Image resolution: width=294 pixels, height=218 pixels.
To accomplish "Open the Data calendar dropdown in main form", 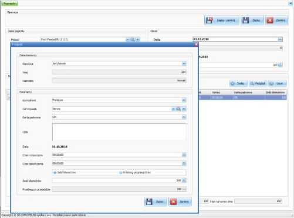I will tap(280, 39).
